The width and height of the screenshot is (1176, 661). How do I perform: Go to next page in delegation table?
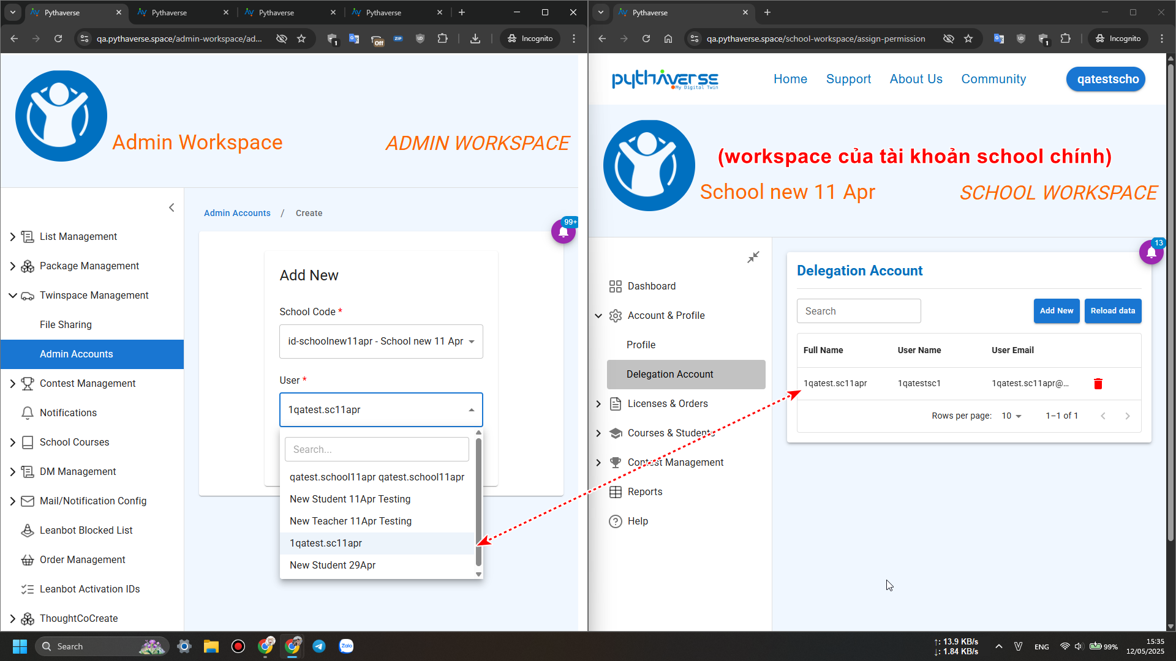click(1127, 416)
